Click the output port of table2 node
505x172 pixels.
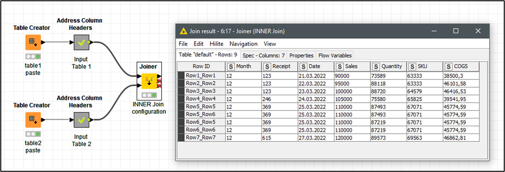click(43, 120)
